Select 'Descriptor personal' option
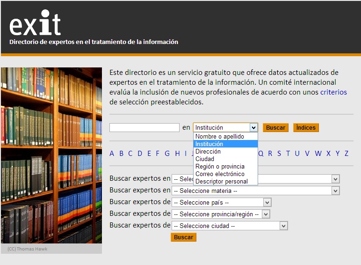The height and width of the screenshot is (265, 361). (222, 182)
